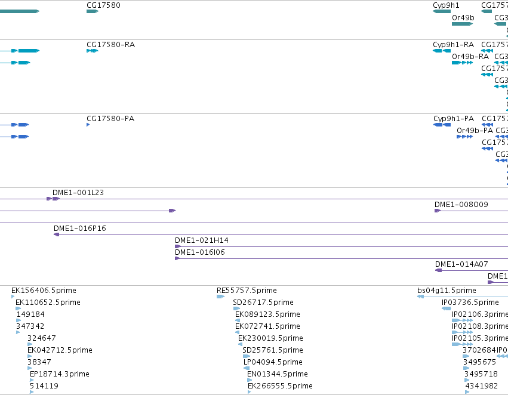Click the DME1-016P16 label
Image resolution: width=508 pixels, height=395 pixels.
[80, 229]
